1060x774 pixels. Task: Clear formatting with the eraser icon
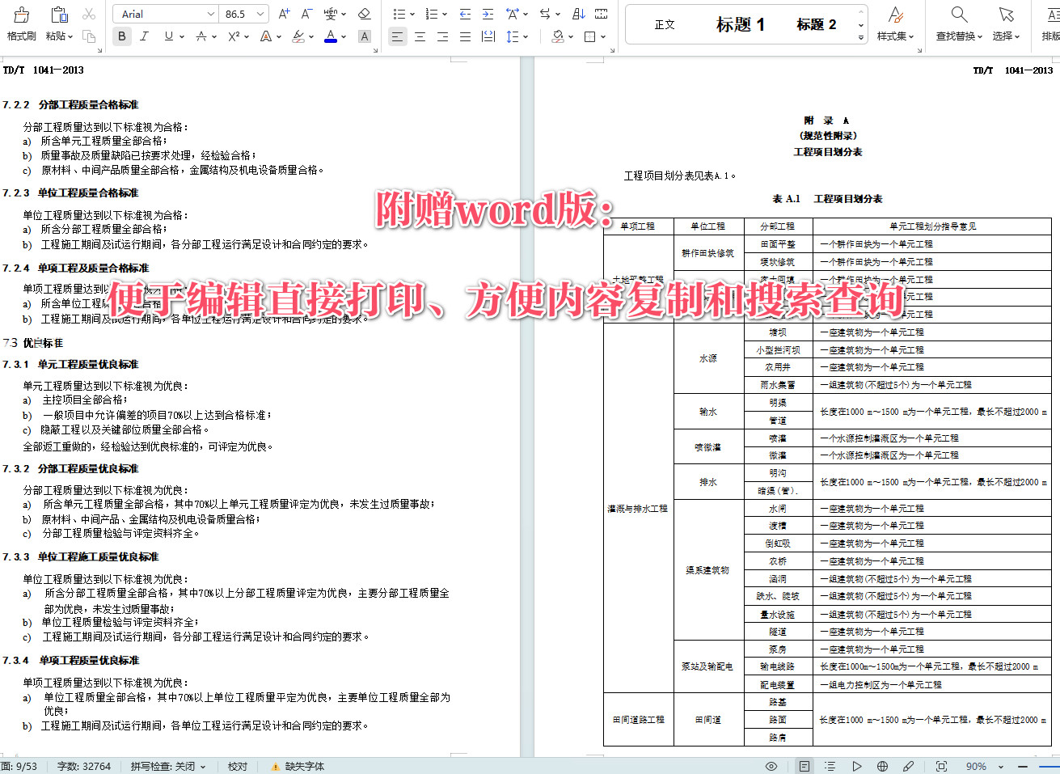point(363,14)
